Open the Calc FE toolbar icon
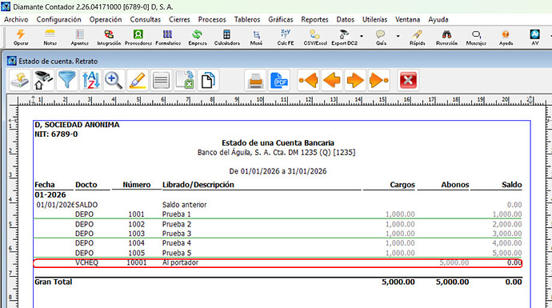Screen dimensions: 552x308 (x=286, y=38)
